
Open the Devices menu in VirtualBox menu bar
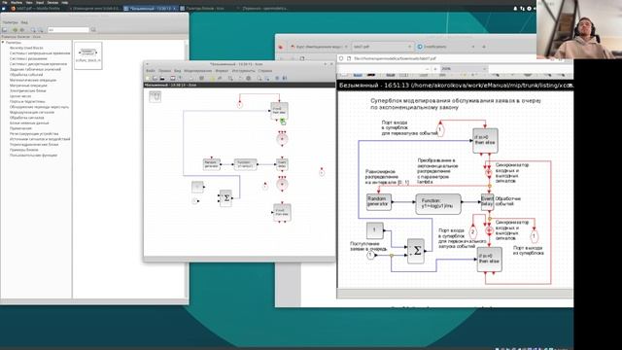[x=52, y=2]
